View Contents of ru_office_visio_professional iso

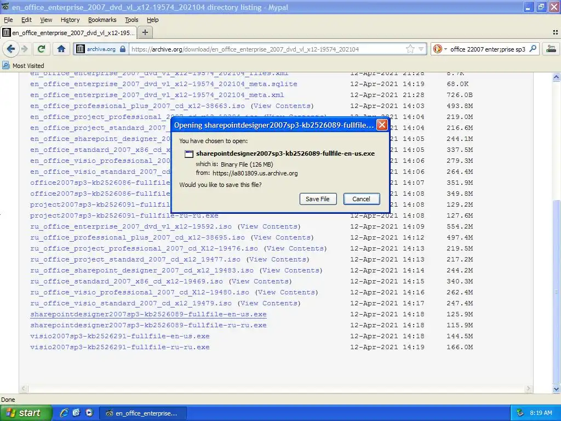coord(287,292)
